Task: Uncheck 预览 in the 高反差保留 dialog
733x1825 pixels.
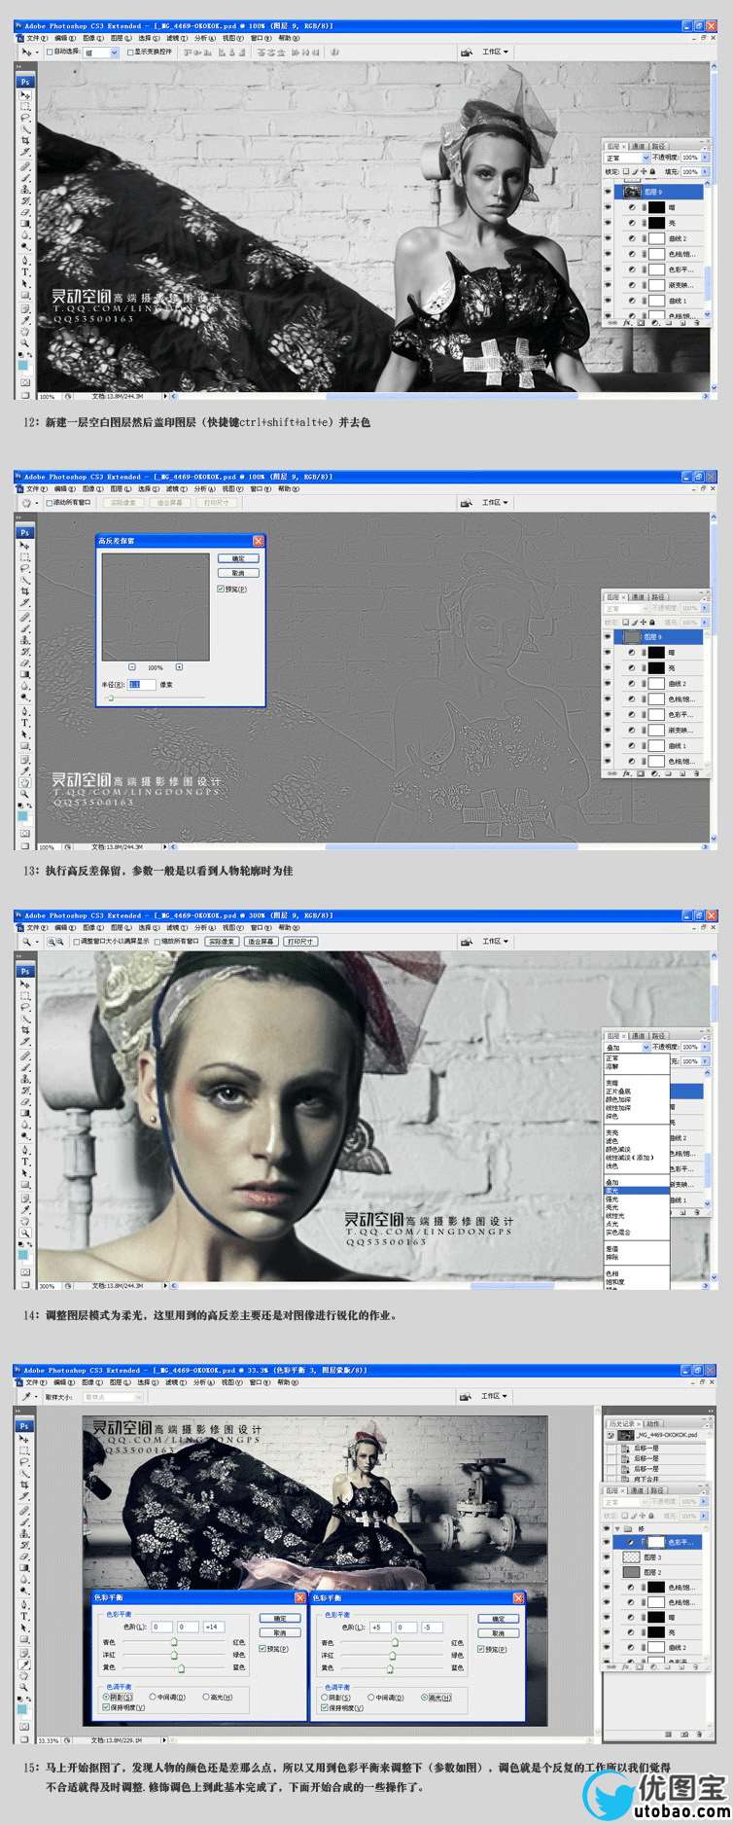Action: 221,589
